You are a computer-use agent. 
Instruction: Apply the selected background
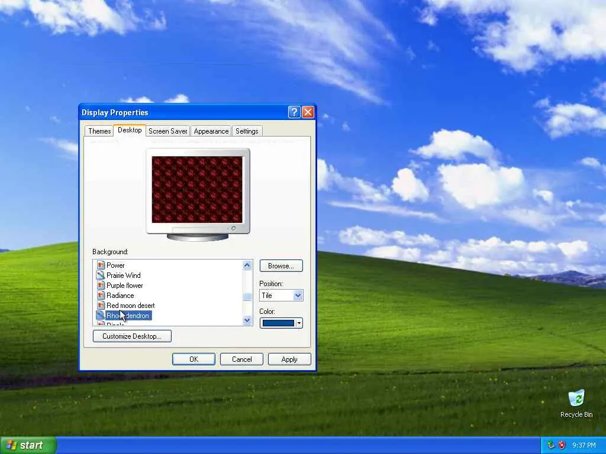(289, 359)
